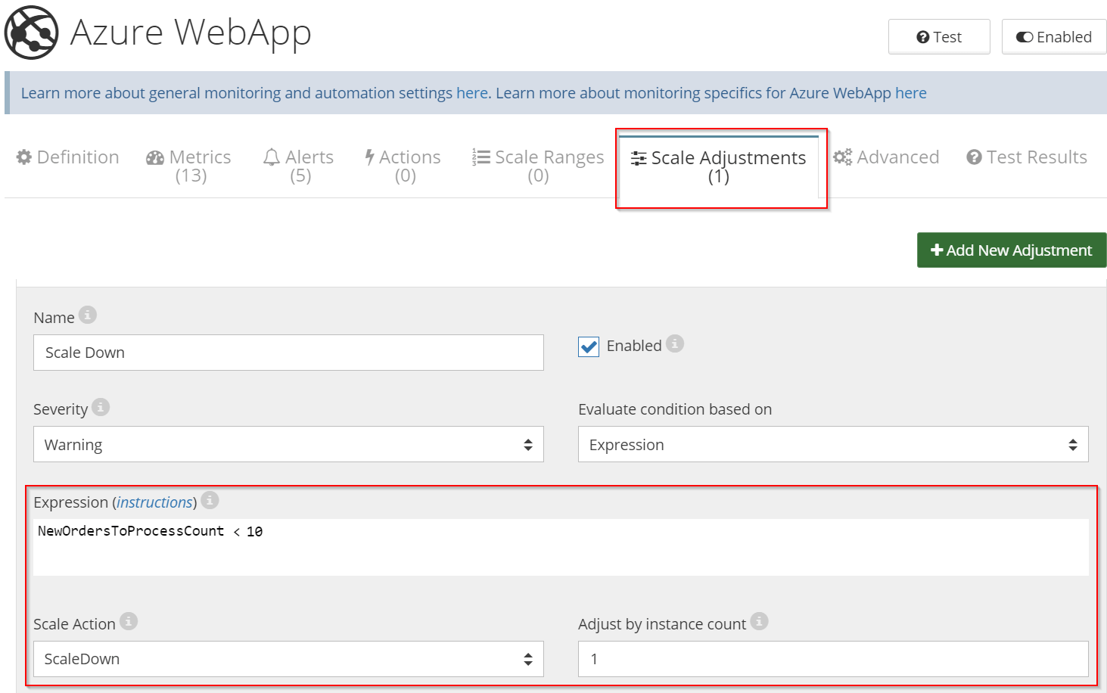Viewport: 1107px width, 693px height.
Task: Switch to the Metrics (13) tab
Action: (189, 166)
